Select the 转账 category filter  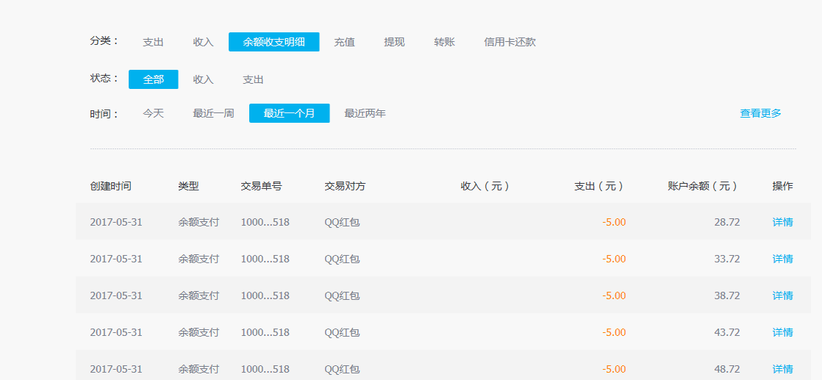click(445, 43)
